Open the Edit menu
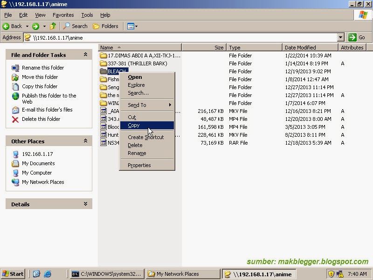 coord(23,15)
